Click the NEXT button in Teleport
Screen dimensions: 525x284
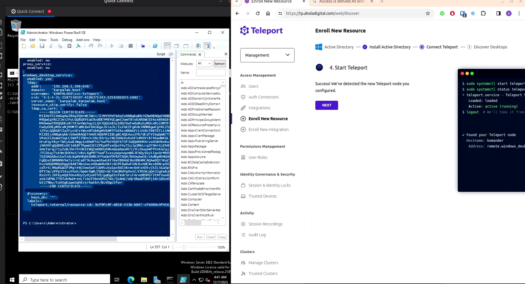tap(326, 105)
